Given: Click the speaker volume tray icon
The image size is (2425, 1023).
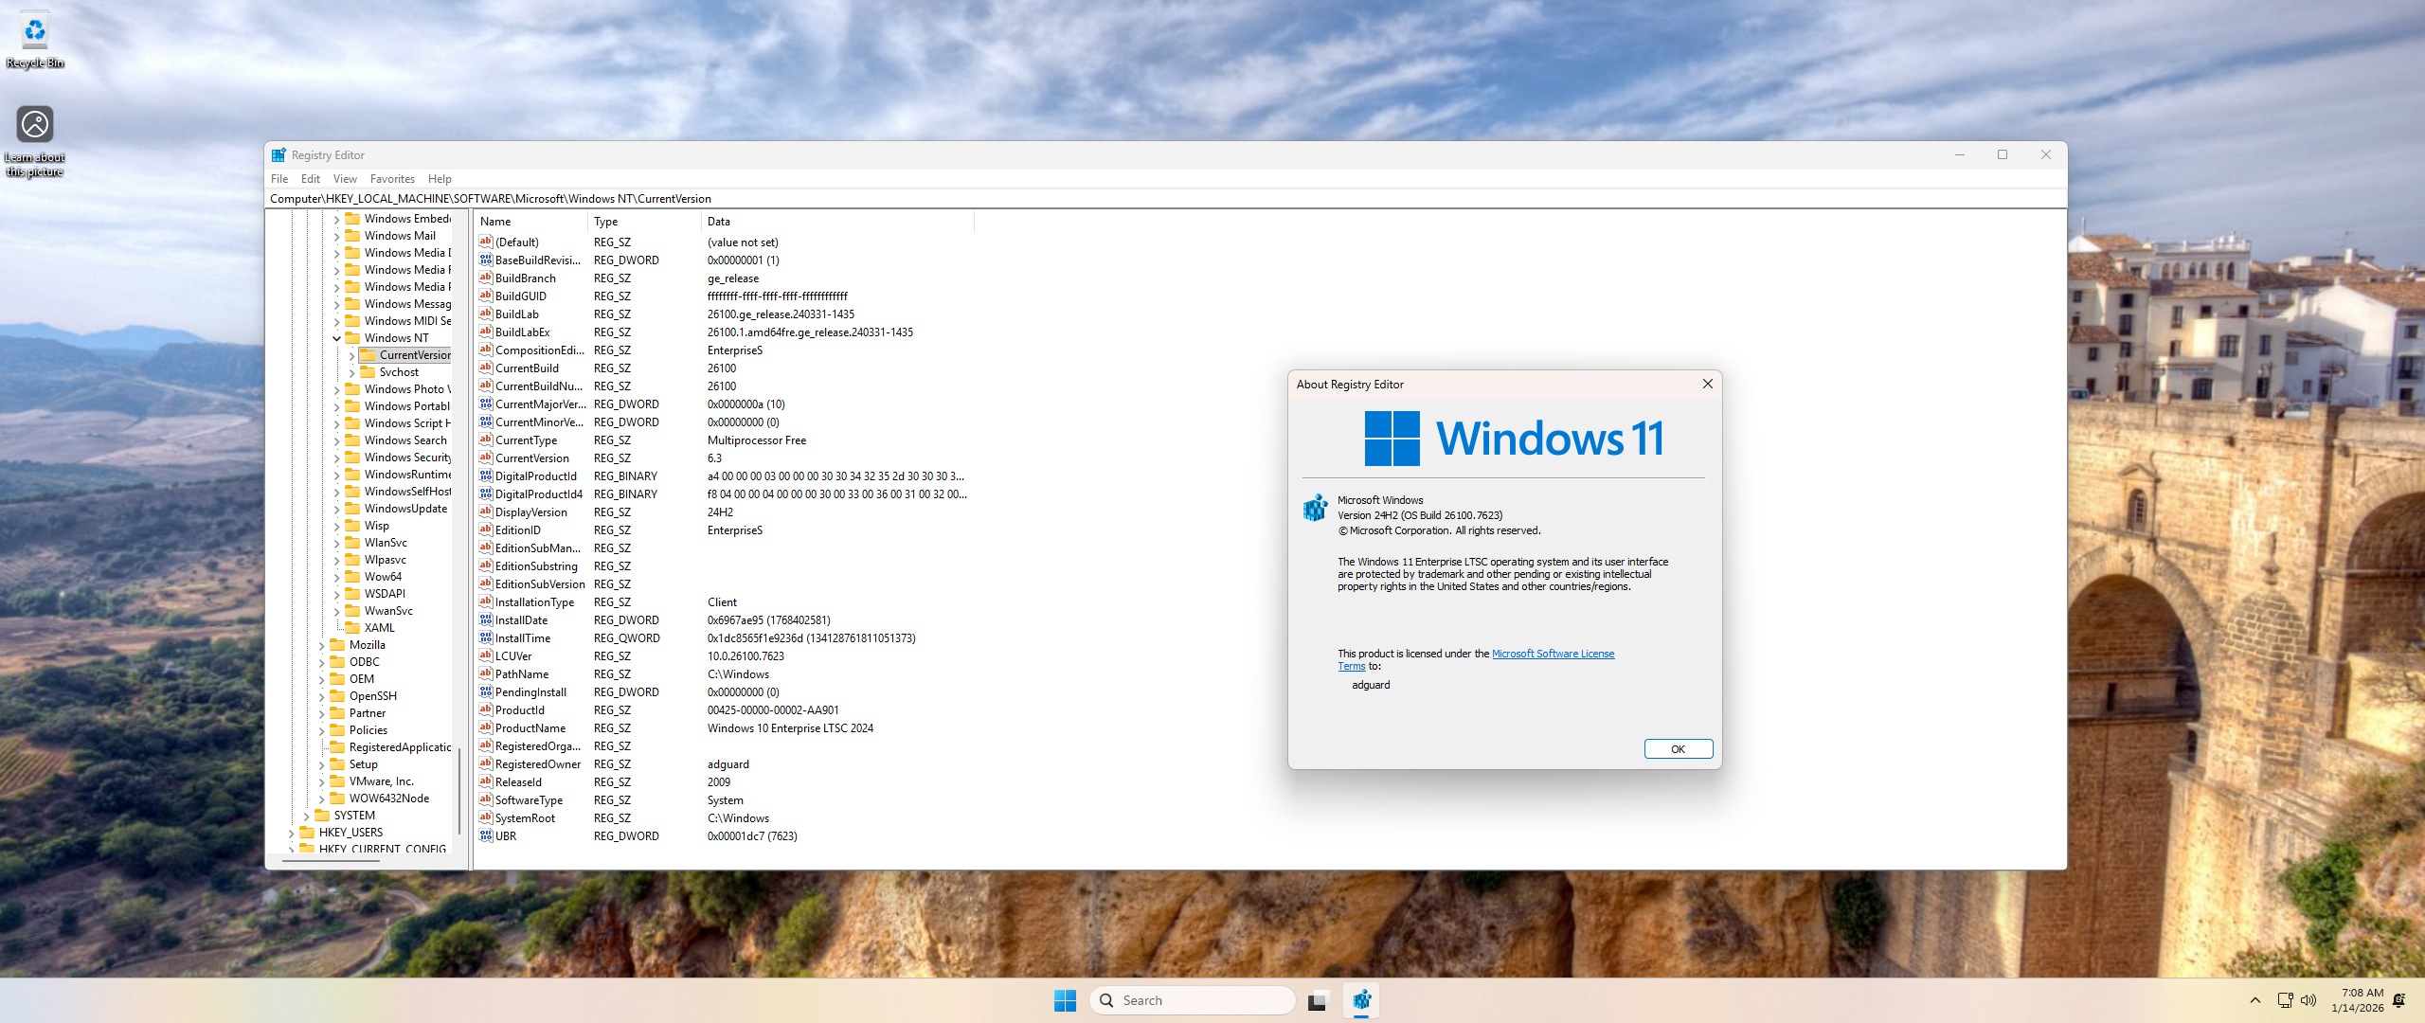Looking at the screenshot, I should pyautogui.click(x=2308, y=1000).
